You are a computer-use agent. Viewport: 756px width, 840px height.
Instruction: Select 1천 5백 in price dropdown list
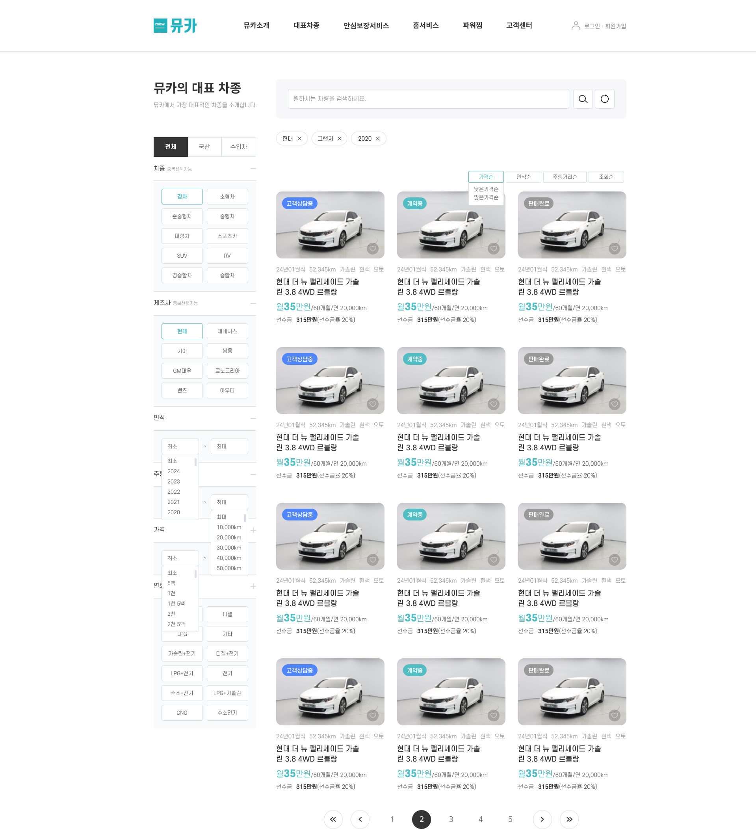click(176, 604)
